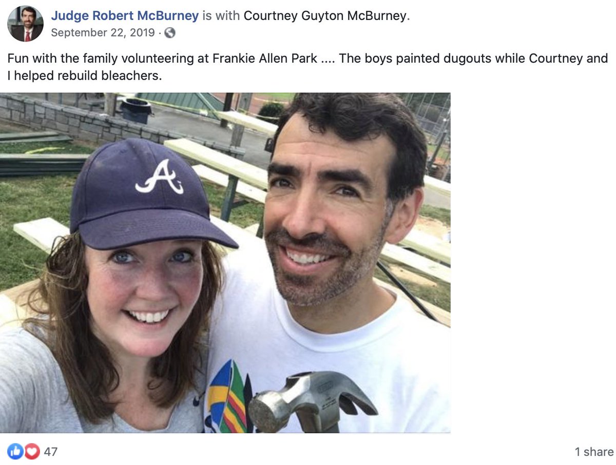This screenshot has width=616, height=465.
Task: Open the Judge Robert McBurney profile link
Action: 125,15
